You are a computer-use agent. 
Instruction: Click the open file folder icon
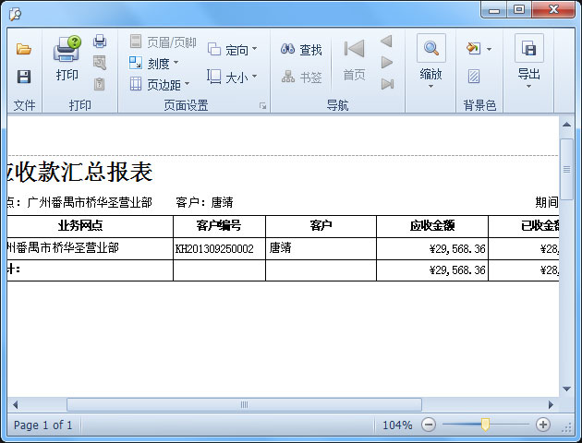(x=24, y=49)
